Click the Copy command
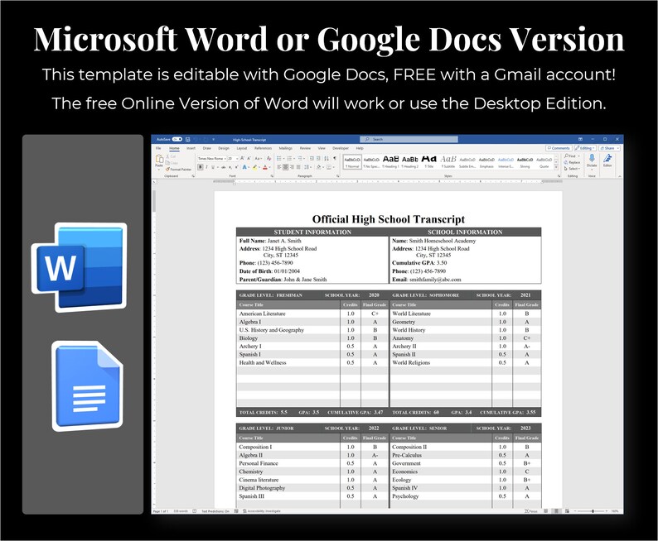Screen dimensions: 658x541 pyautogui.click(x=172, y=163)
